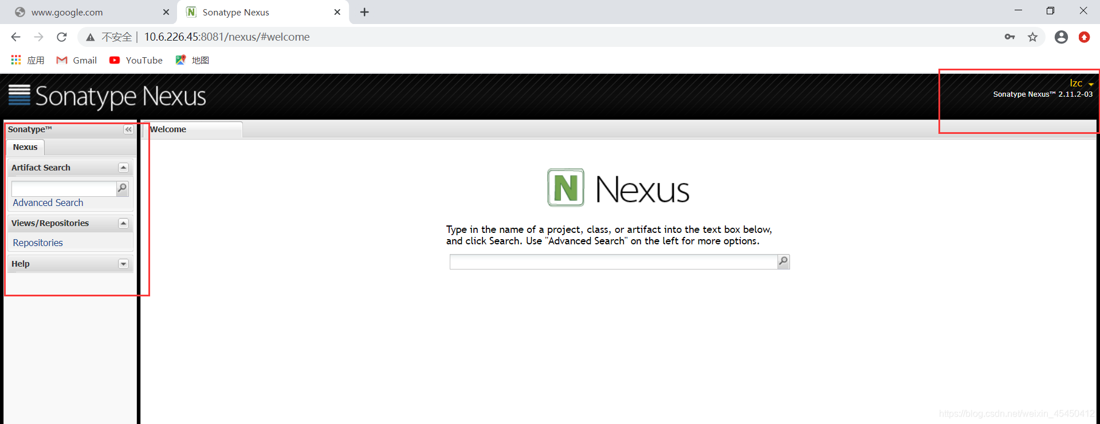Open Advanced Search link
This screenshot has width=1100, height=424.
click(x=48, y=203)
